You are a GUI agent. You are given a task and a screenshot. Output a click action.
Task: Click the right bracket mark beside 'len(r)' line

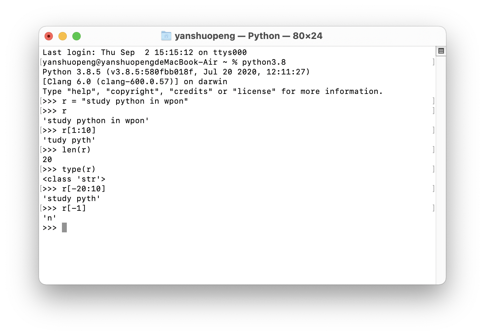coord(433,150)
